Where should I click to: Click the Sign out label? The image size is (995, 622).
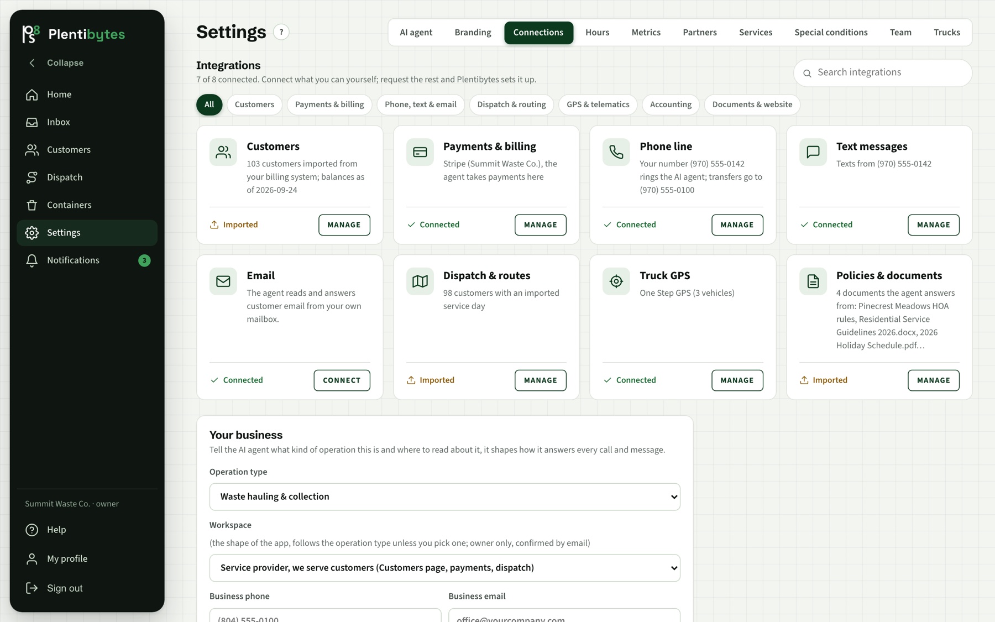tap(65, 588)
